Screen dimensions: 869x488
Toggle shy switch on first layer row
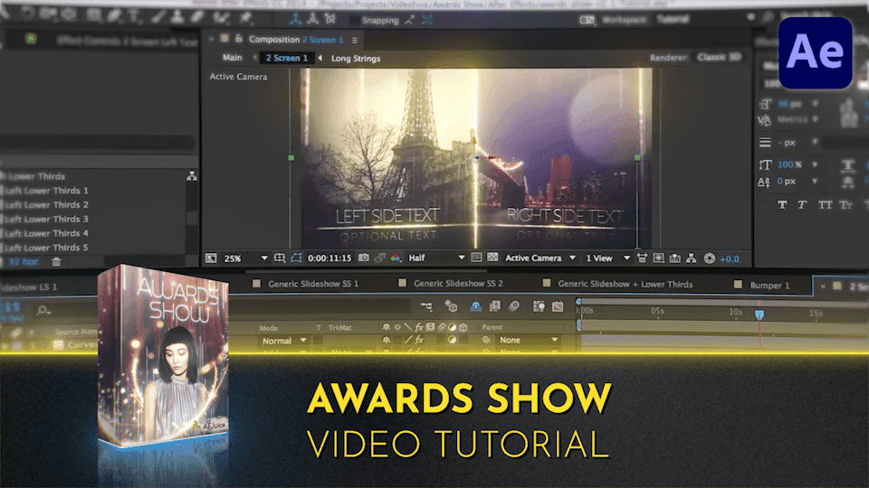387,340
